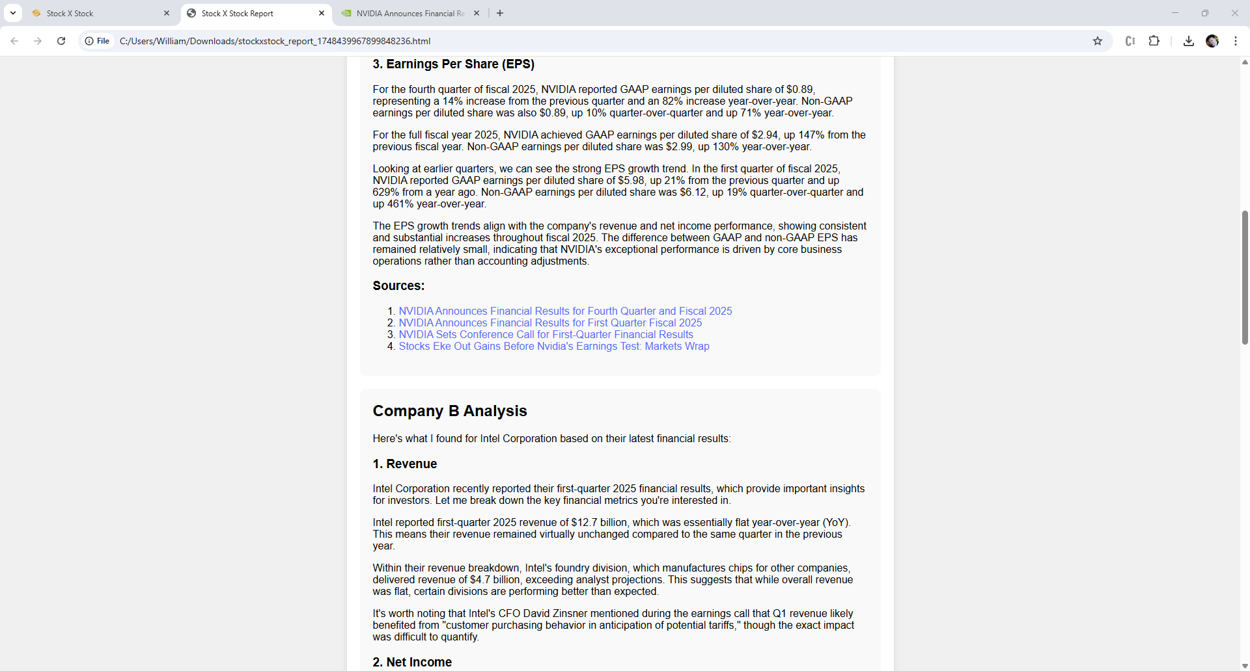Open the Extensions puzzle icon

tap(1154, 41)
